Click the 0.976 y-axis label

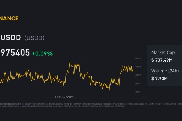tap(138, 67)
